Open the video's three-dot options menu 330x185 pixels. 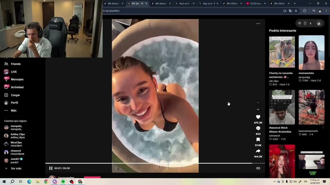(258, 24)
